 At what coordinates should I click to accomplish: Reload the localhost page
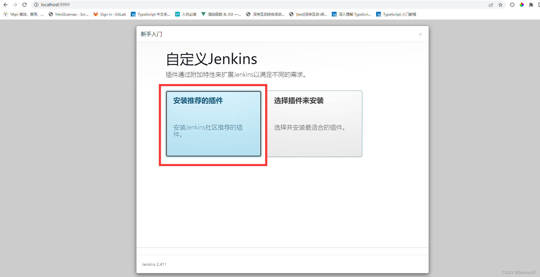25,5
